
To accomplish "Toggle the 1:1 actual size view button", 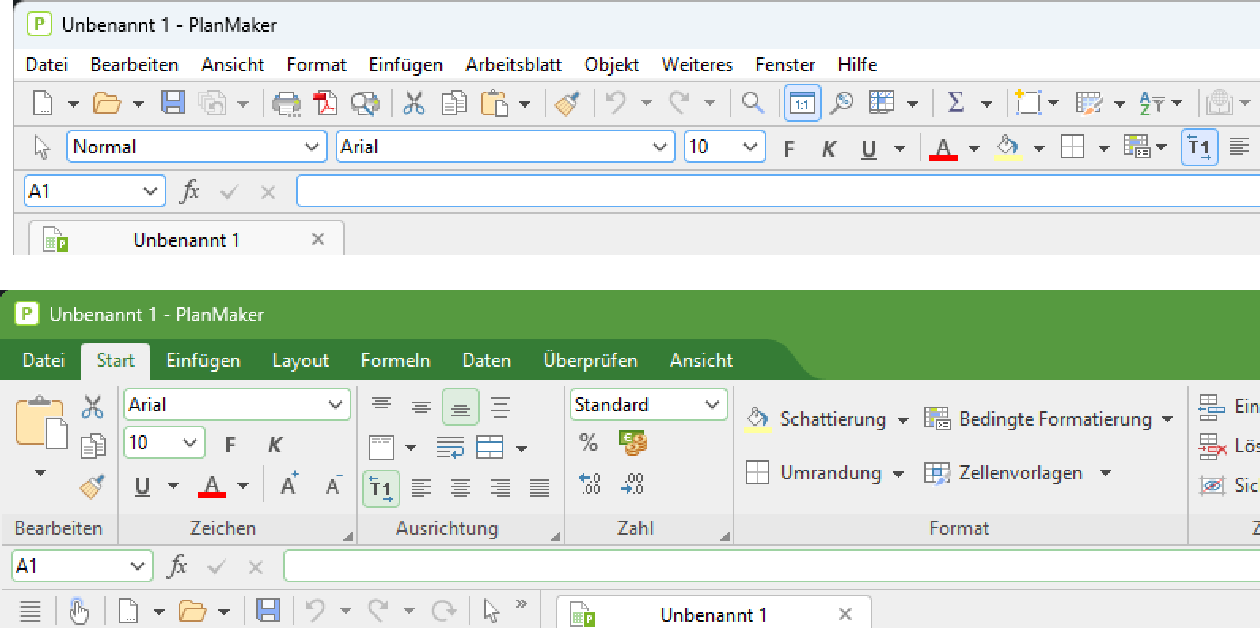I will pos(802,103).
